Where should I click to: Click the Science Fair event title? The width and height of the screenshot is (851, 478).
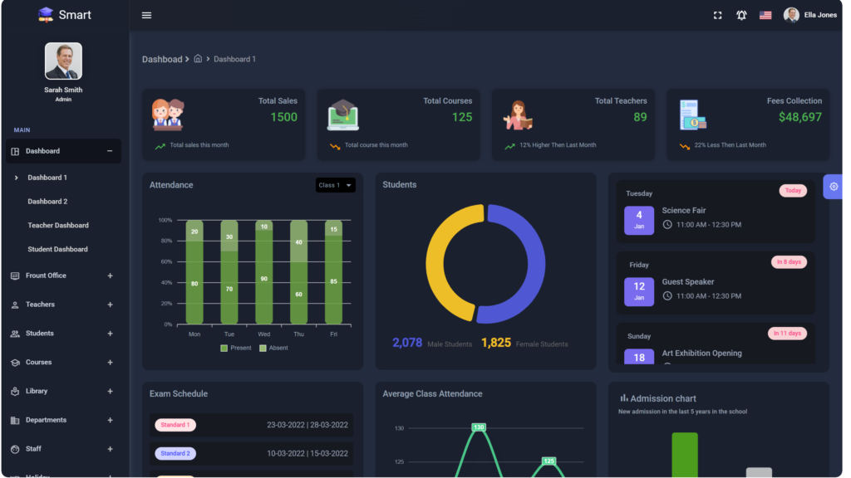point(684,210)
